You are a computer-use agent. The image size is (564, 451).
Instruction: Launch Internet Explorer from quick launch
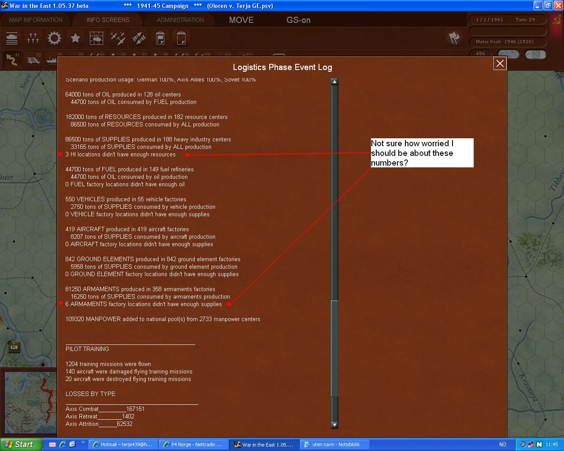click(x=63, y=444)
